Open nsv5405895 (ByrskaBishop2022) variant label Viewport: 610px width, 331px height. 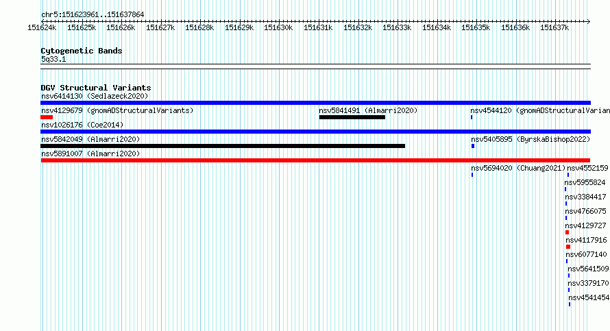[530, 139]
